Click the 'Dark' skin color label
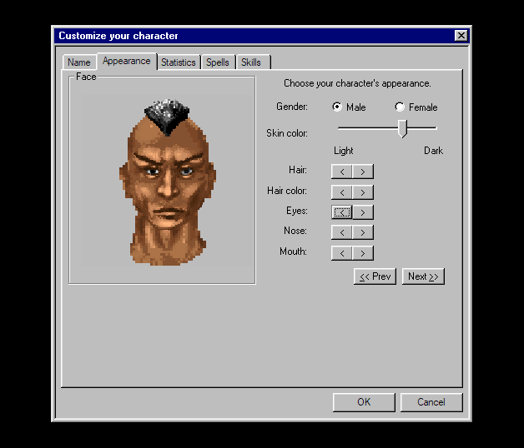This screenshot has width=524, height=448. (433, 151)
